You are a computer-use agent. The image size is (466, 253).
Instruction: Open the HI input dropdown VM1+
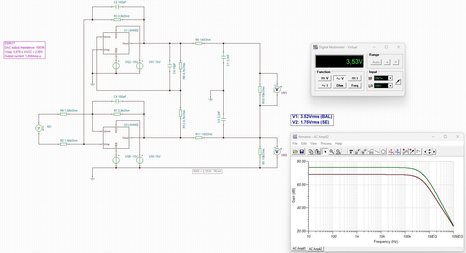point(391,78)
